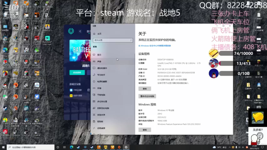Open Dying Light desktop shortcut
Image resolution: width=267 pixels, height=150 pixels.
pos(47,16)
